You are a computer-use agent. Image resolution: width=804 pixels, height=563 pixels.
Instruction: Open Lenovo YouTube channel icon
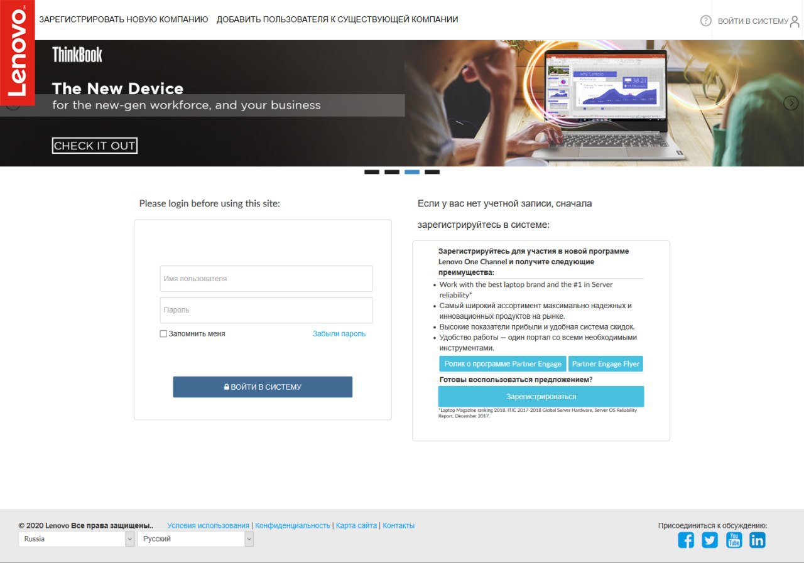coord(734,540)
